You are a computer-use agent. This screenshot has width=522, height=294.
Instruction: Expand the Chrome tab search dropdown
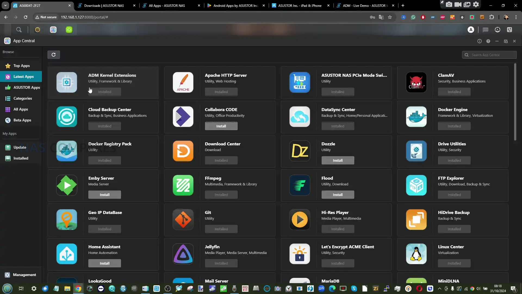pyautogui.click(x=5, y=5)
